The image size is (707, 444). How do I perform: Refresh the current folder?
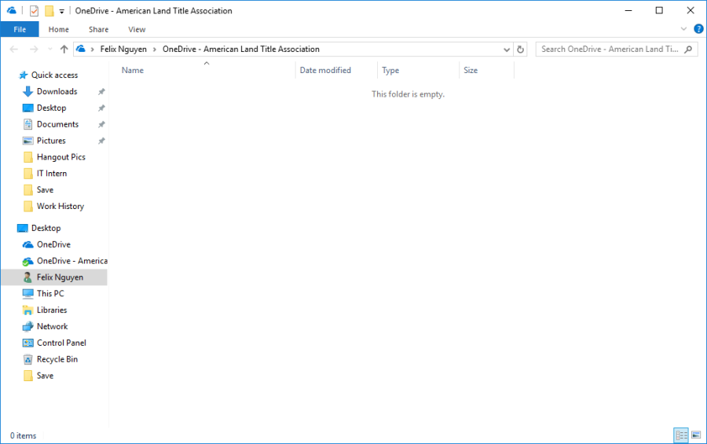click(520, 50)
